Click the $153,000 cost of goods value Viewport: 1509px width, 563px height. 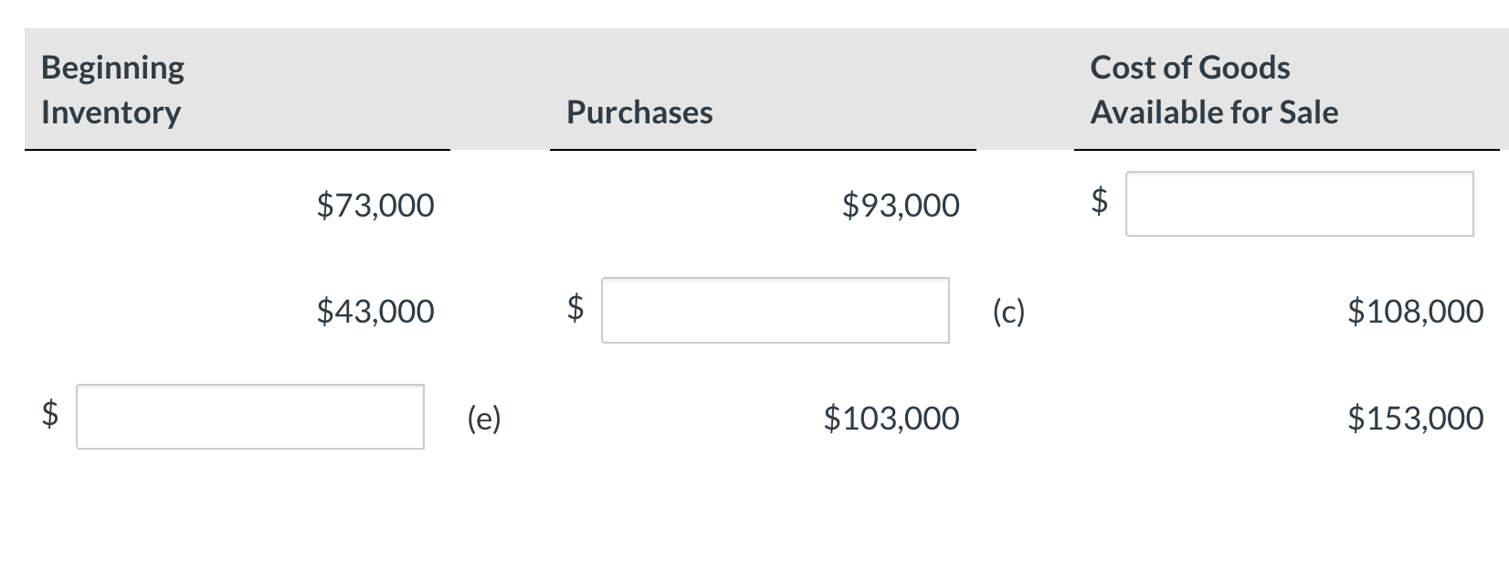pos(1416,419)
